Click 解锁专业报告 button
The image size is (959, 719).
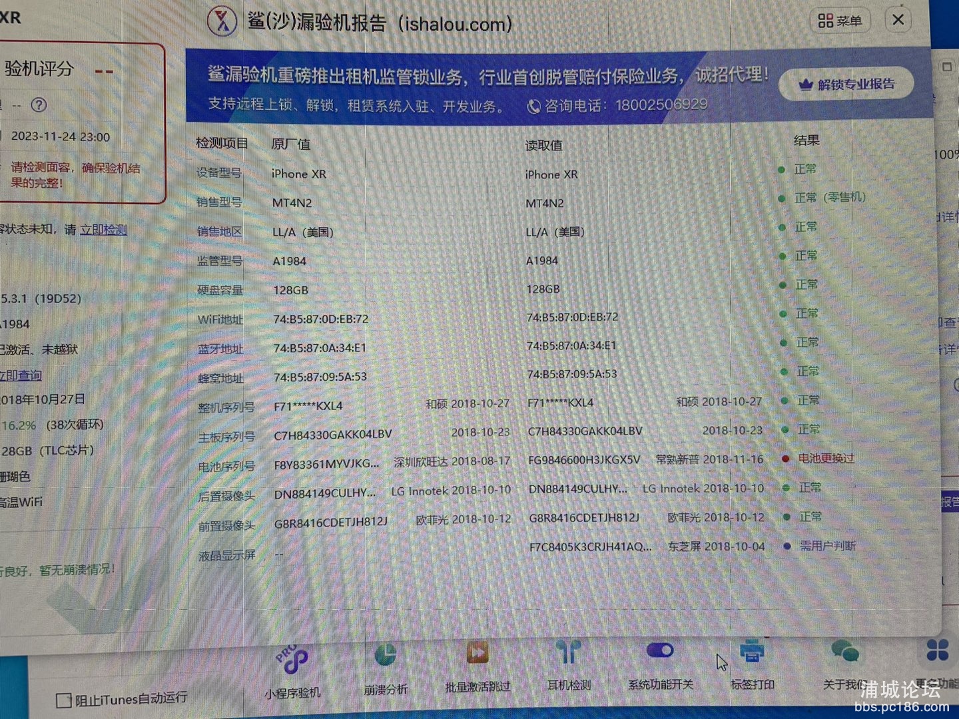[x=846, y=85]
